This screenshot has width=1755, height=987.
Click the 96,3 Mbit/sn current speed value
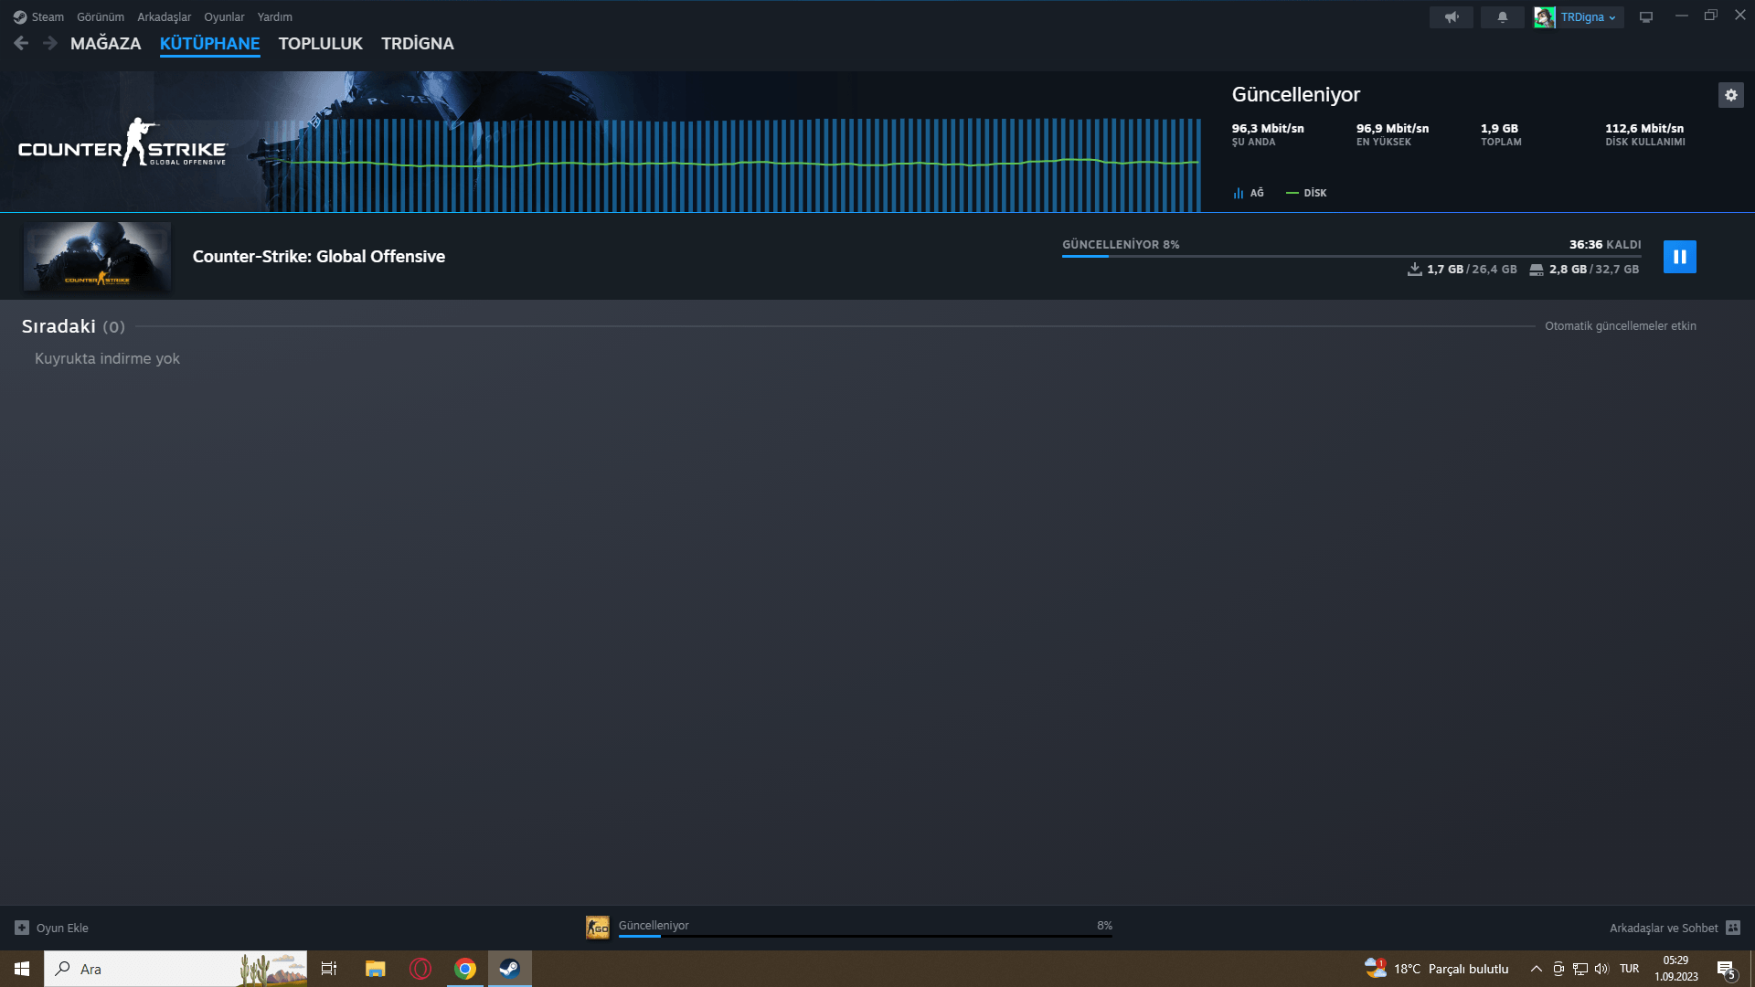(1268, 129)
